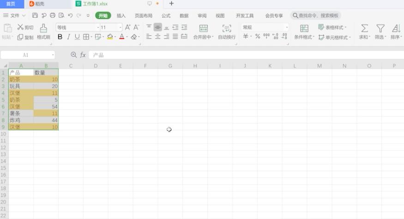Open Conditional Formatting (条件格式)

[x=304, y=32]
